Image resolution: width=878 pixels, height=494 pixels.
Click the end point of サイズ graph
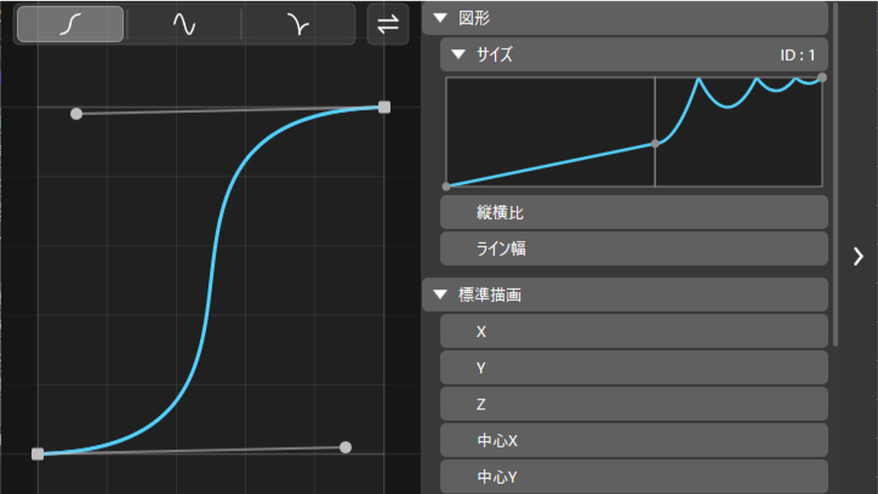point(822,78)
